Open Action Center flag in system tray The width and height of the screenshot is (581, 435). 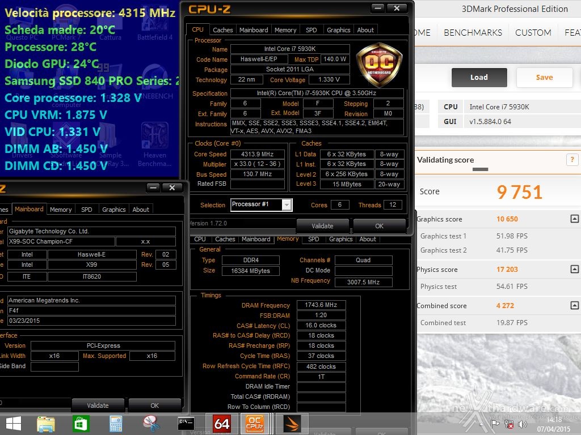[495, 424]
